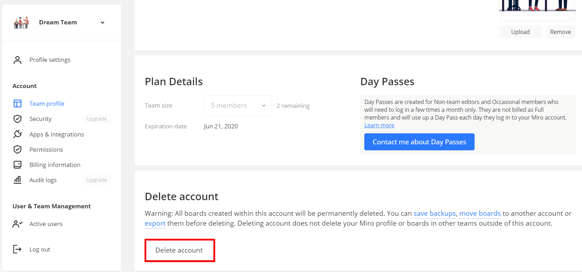Image resolution: width=582 pixels, height=272 pixels.
Task: Click the Team profile layout icon
Action: [x=17, y=104]
